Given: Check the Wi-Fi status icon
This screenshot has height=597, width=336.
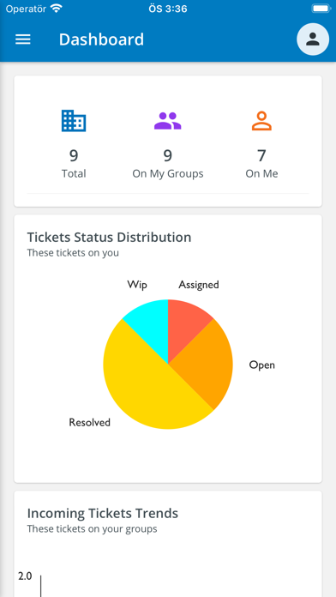Looking at the screenshot, I should tap(57, 9).
